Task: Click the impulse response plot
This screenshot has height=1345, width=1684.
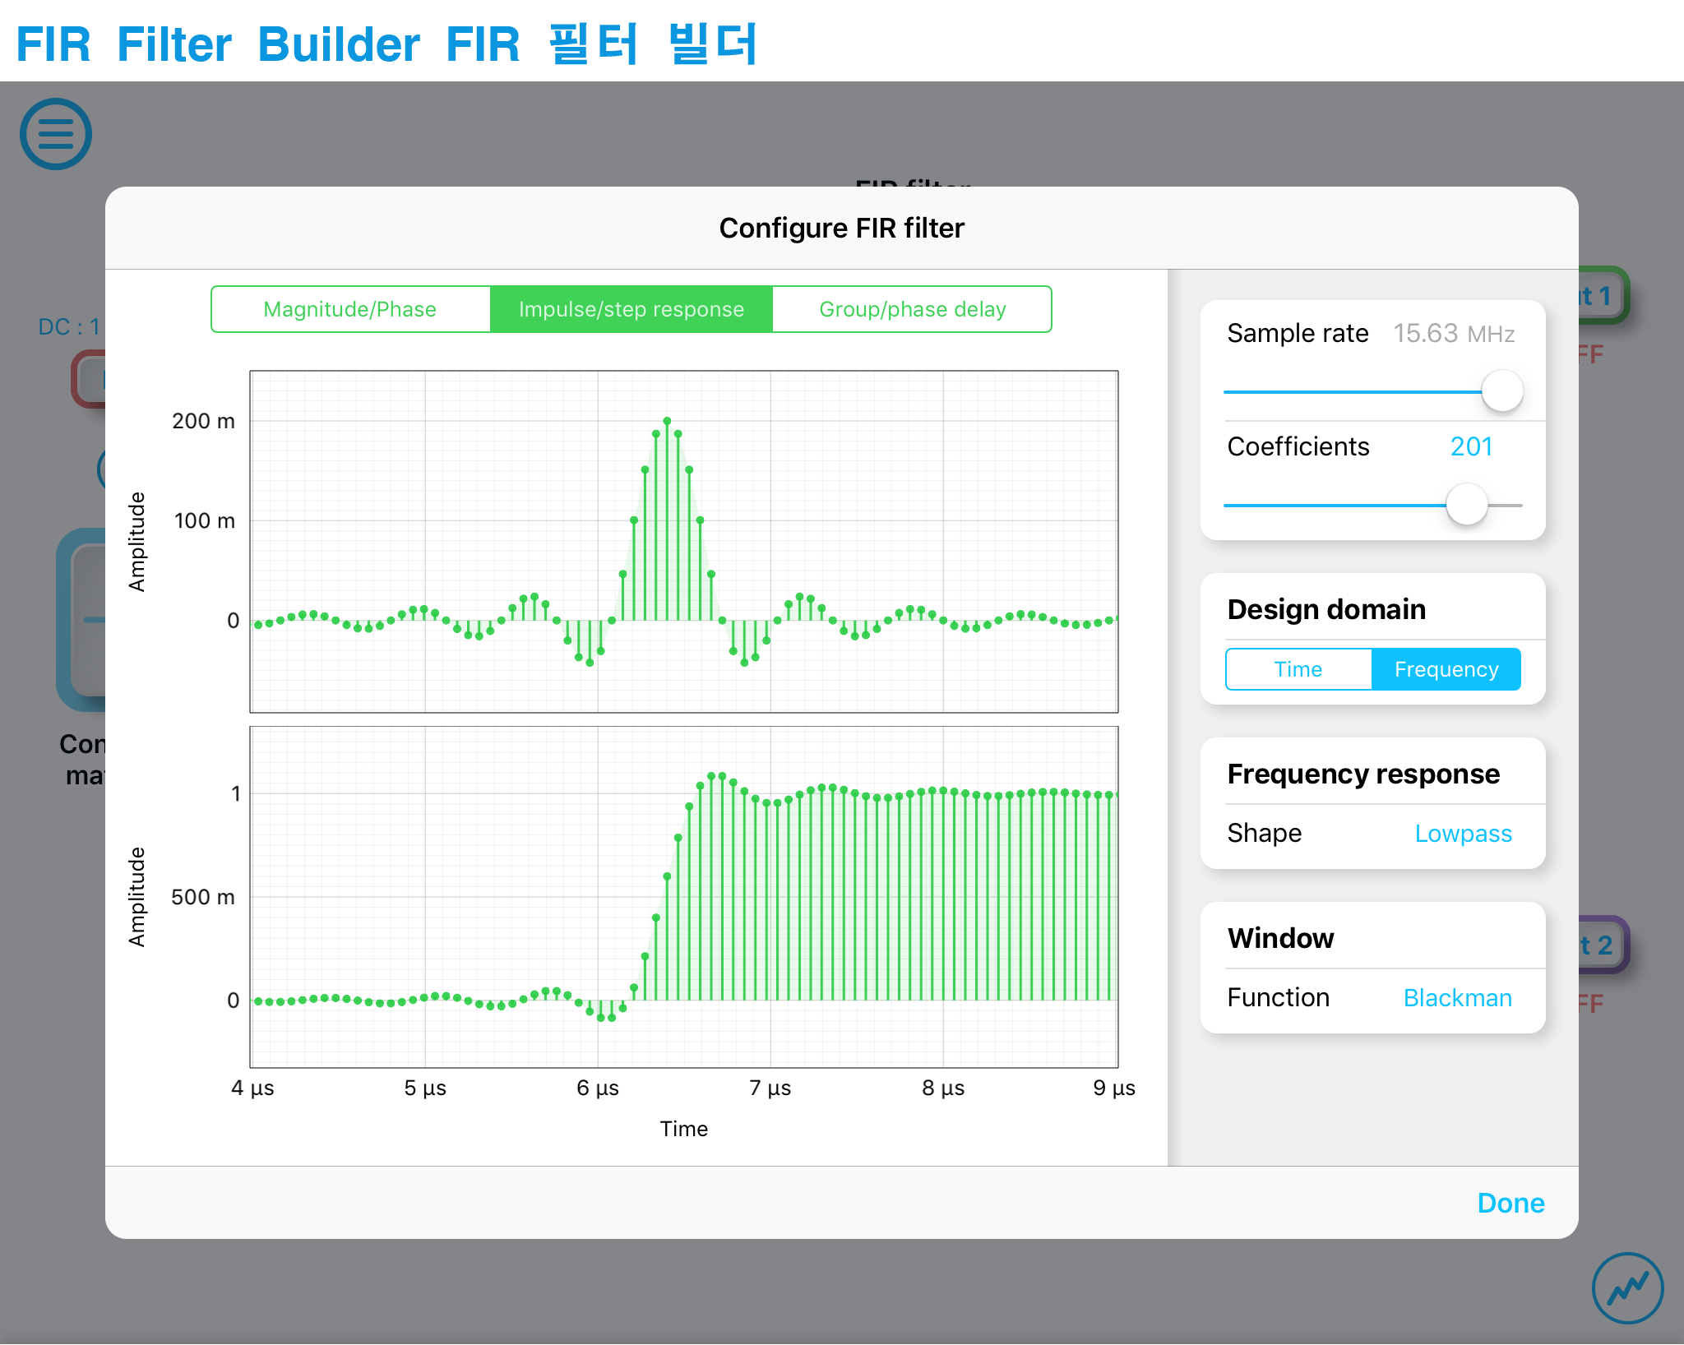Action: (683, 541)
